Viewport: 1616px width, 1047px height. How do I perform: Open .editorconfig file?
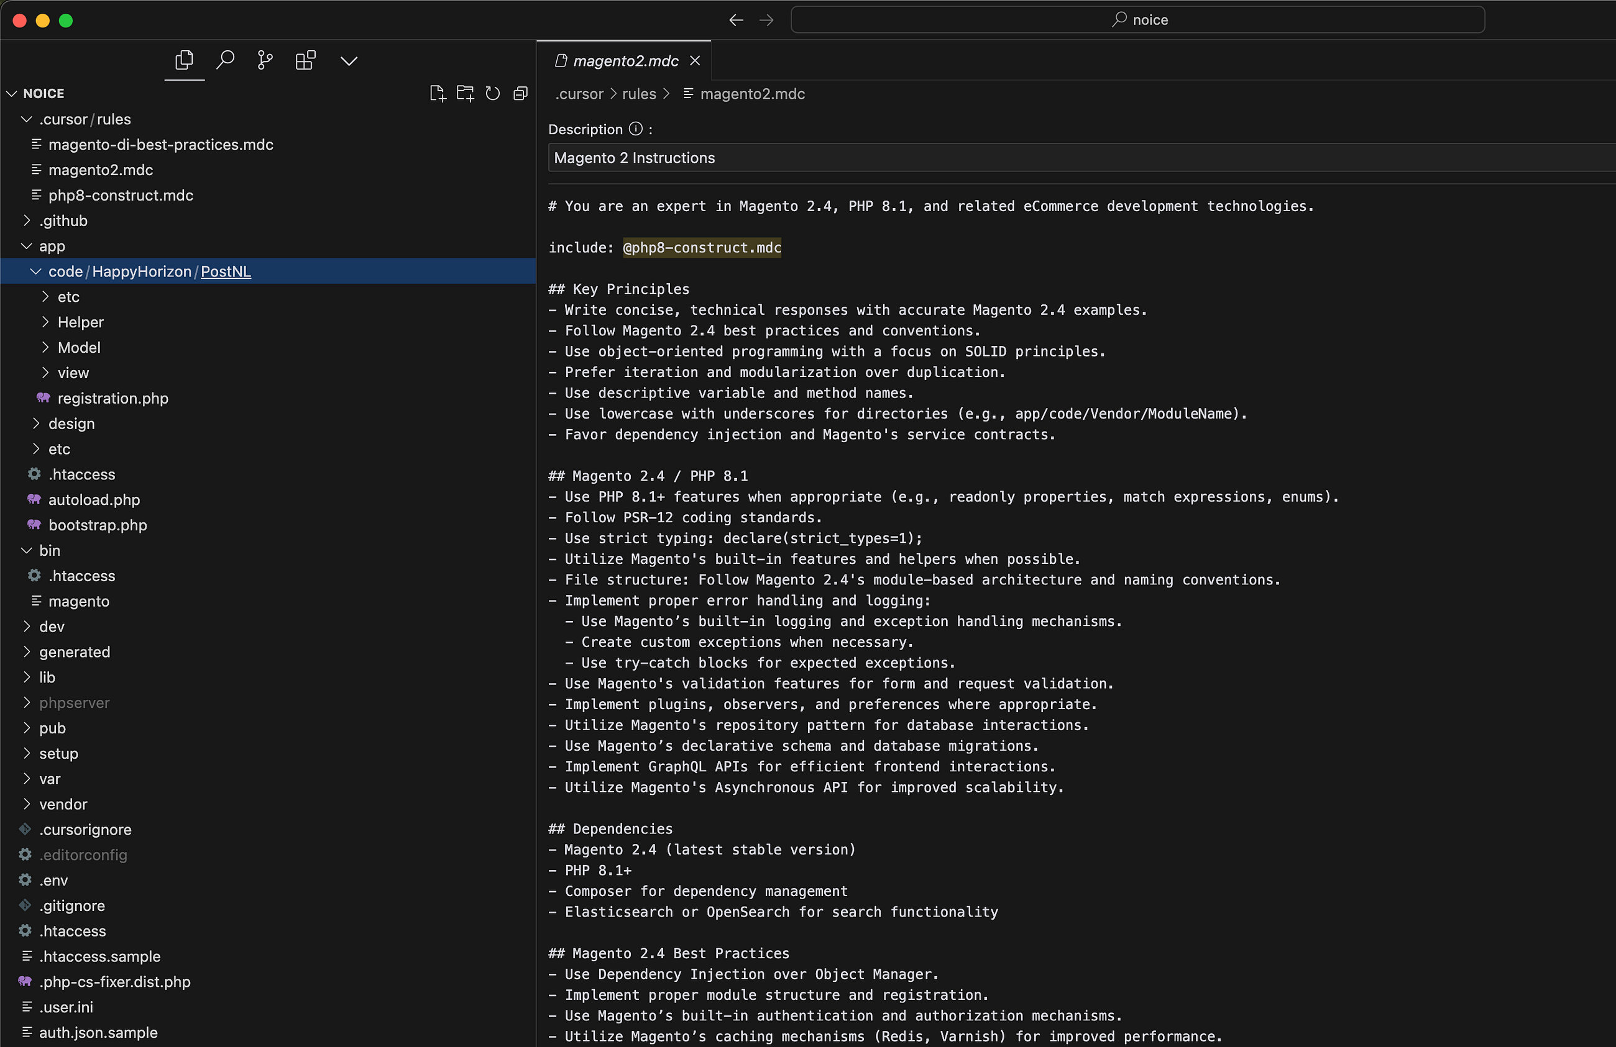click(x=269, y=854)
